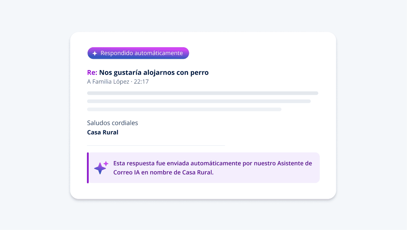Click the bold "Casa Rural" signature
The width and height of the screenshot is (407, 230).
(x=102, y=132)
